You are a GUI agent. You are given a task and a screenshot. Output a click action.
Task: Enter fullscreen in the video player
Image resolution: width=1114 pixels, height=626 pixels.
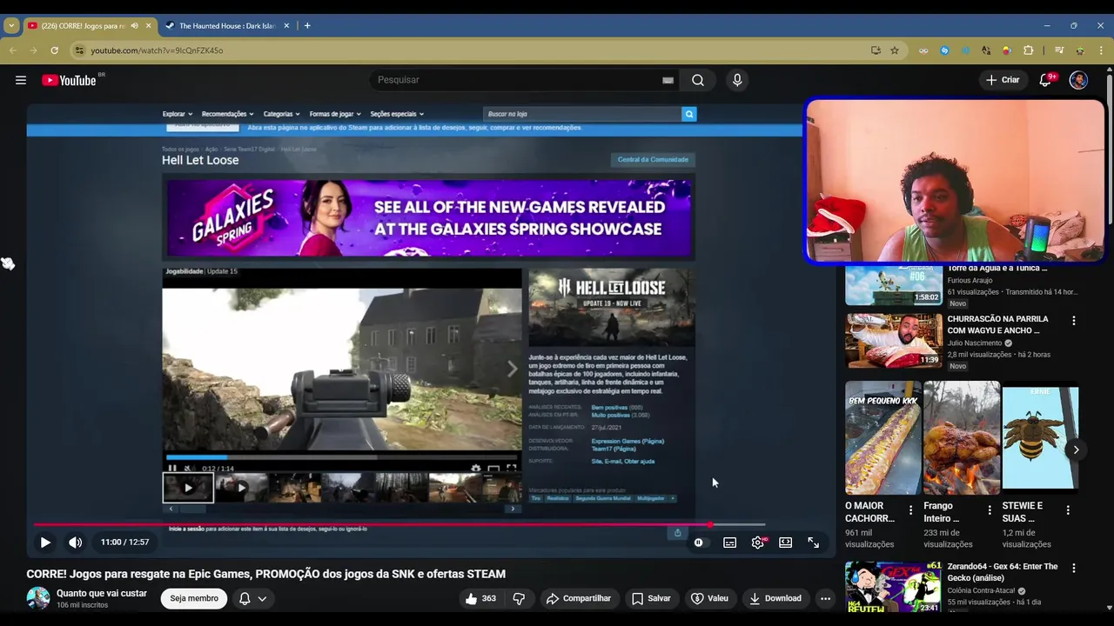point(813,543)
